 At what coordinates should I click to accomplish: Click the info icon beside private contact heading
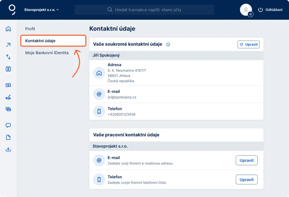tap(168, 44)
